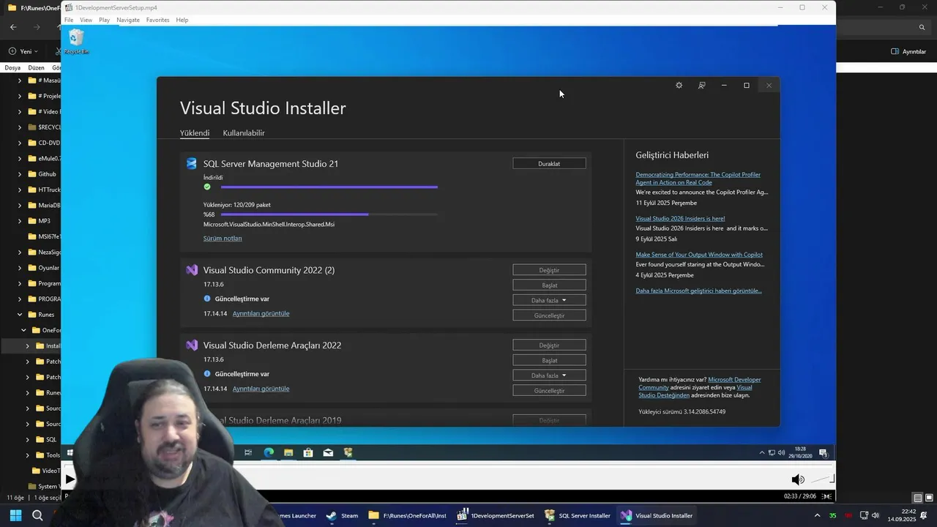Image resolution: width=937 pixels, height=527 pixels.
Task: Expand the MariaDB folder in tree
Action: pos(20,205)
